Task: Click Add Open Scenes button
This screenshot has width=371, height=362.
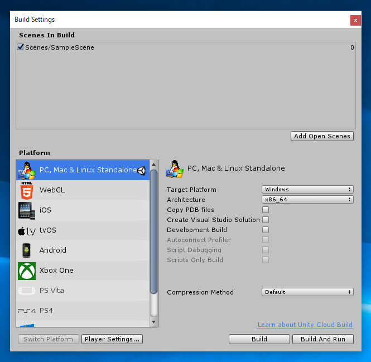Action: click(x=322, y=136)
